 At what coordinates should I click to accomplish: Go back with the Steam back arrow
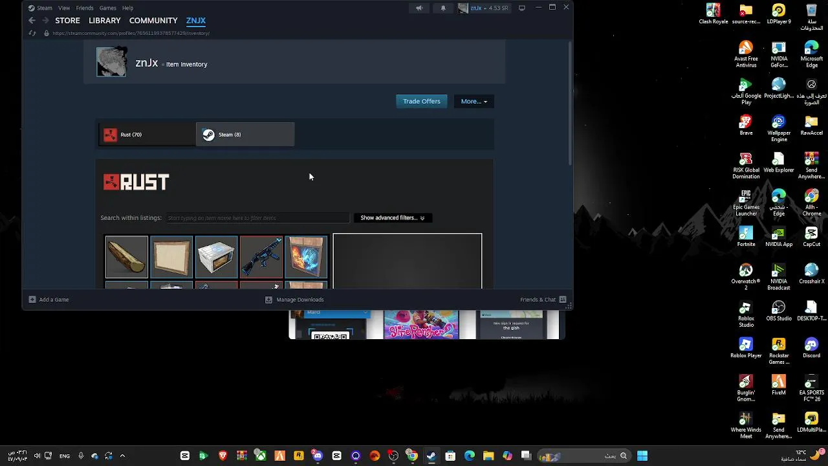[32, 21]
